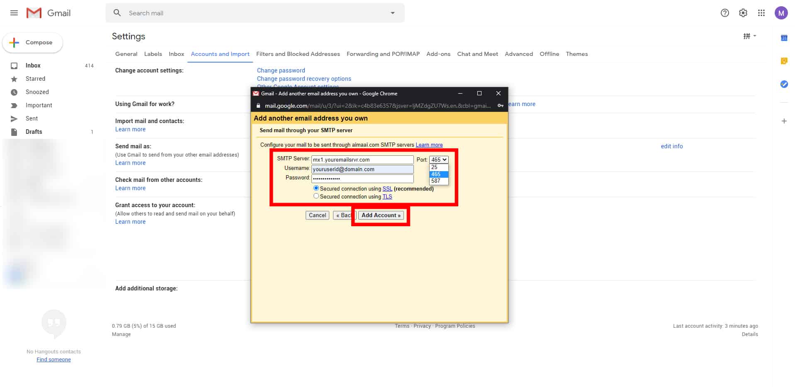Click Learn more under Check mail
This screenshot has height=387, width=795.
click(130, 188)
